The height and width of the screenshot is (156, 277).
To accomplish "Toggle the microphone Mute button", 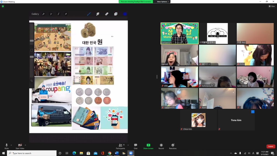I will click(x=7, y=146).
